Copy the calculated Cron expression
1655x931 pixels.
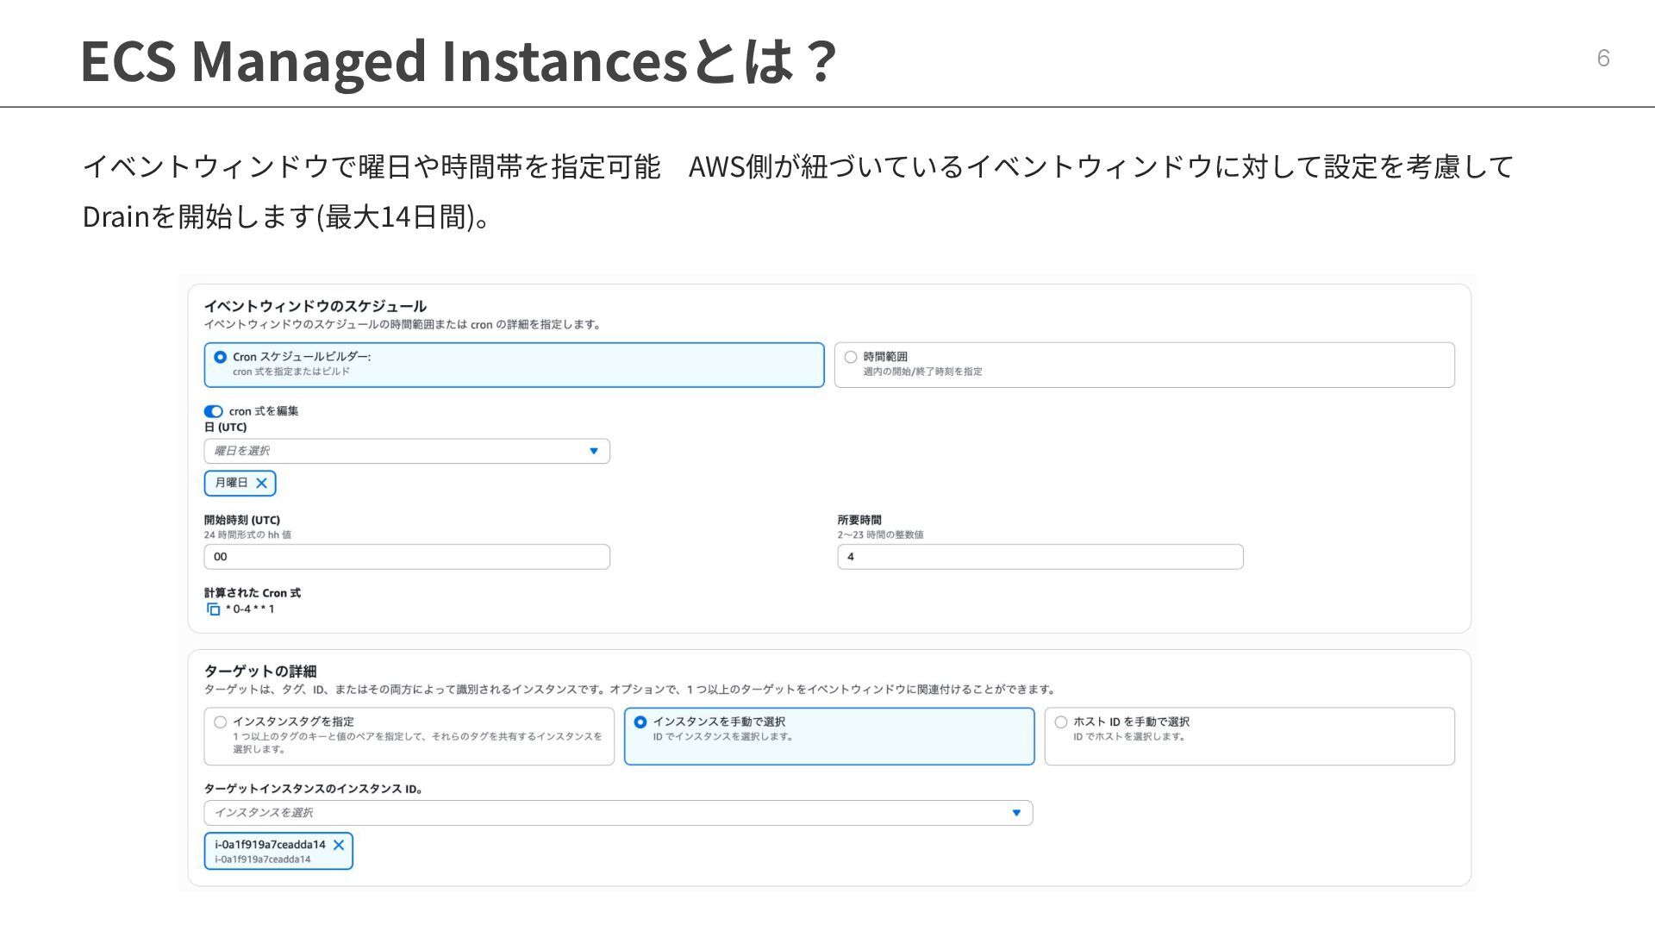click(x=213, y=609)
